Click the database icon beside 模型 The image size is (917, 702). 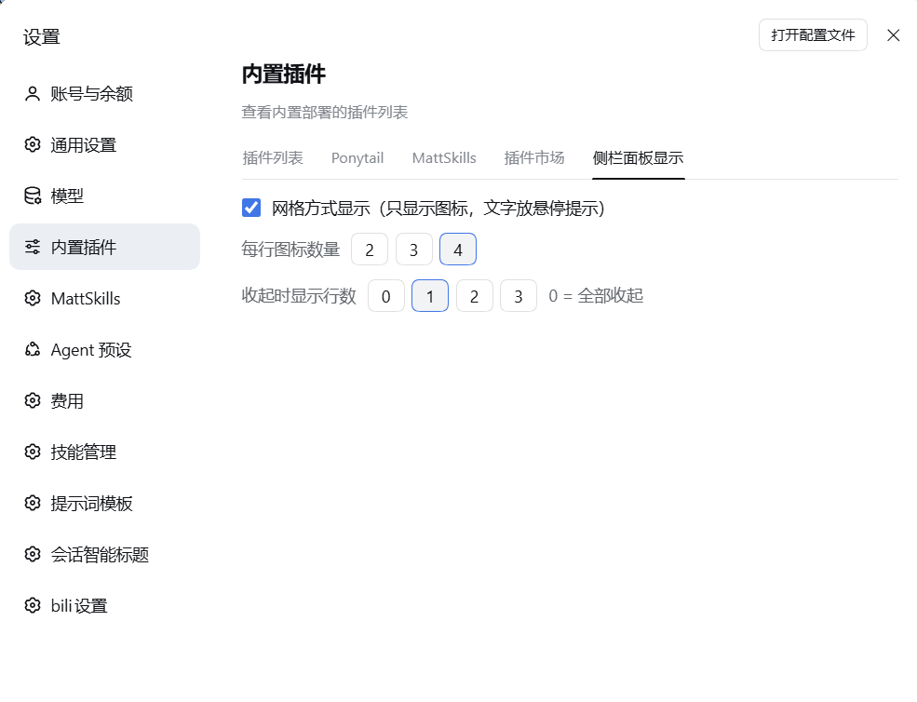33,196
